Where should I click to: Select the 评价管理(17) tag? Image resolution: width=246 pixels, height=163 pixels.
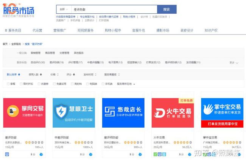[75, 63]
